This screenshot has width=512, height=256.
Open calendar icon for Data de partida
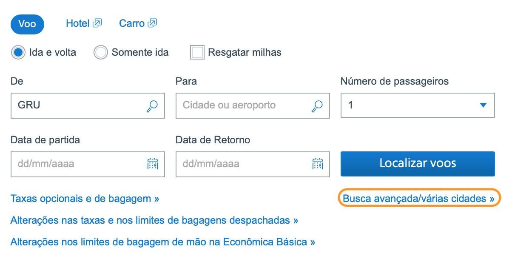tap(152, 164)
